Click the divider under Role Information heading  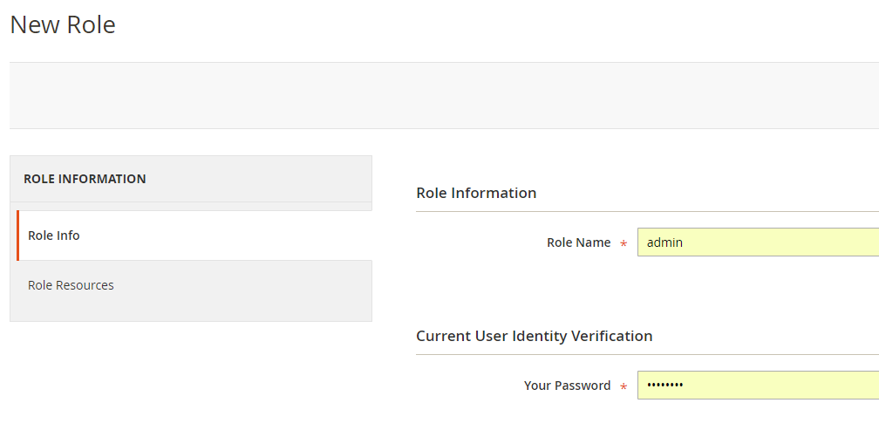click(x=645, y=211)
